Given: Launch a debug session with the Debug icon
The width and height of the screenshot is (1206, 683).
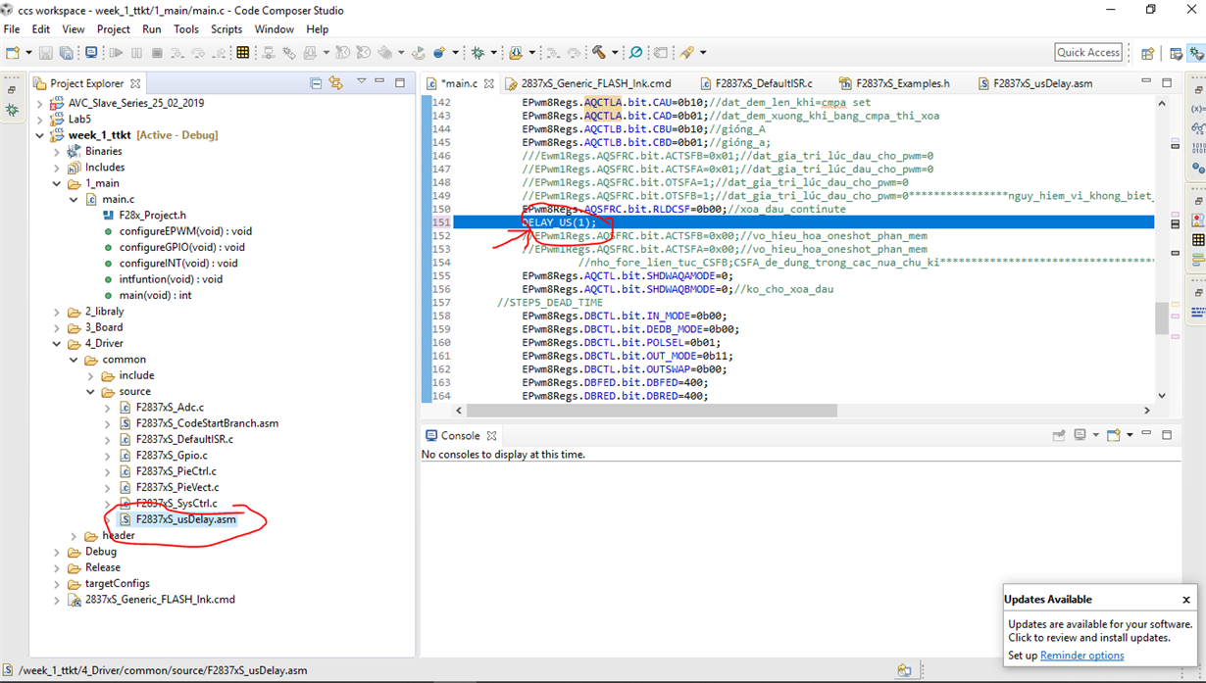Looking at the screenshot, I should point(477,52).
